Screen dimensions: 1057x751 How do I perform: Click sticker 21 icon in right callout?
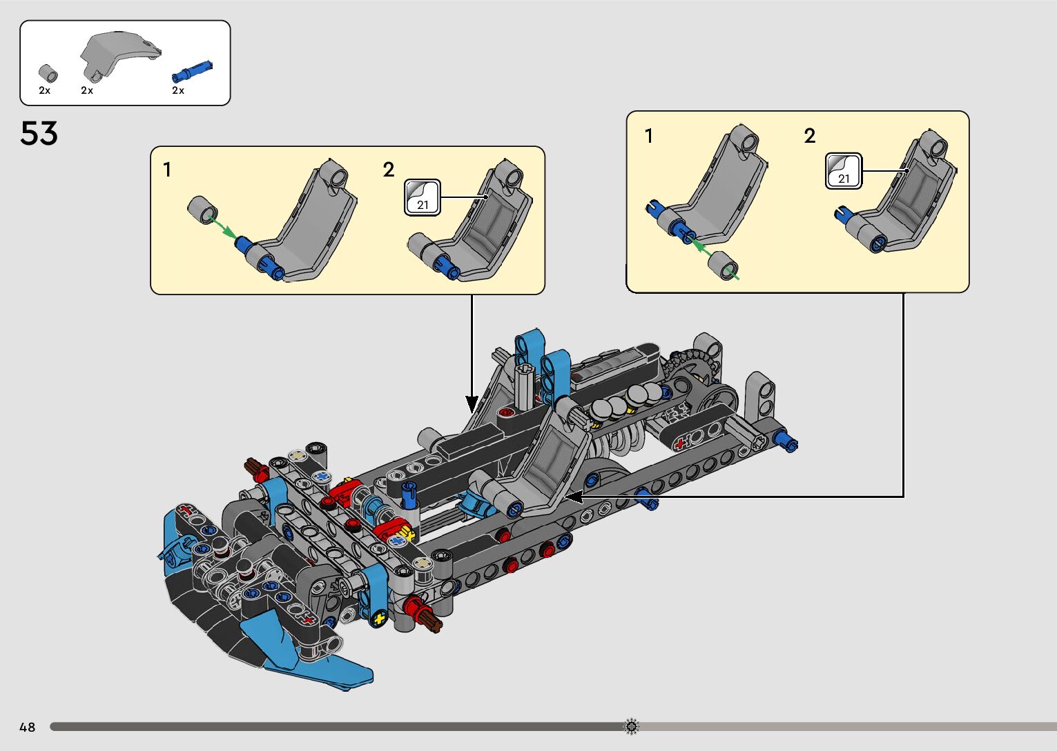point(844,171)
